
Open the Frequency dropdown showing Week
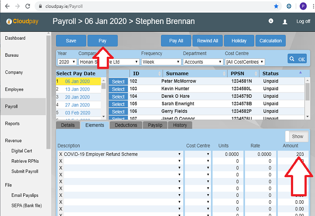[161, 62]
